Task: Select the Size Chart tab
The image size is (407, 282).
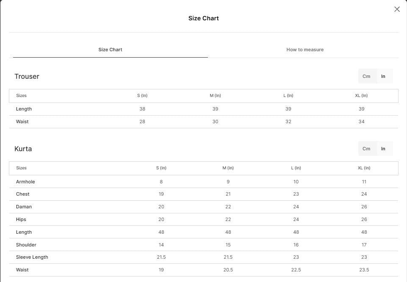Action: click(110, 50)
